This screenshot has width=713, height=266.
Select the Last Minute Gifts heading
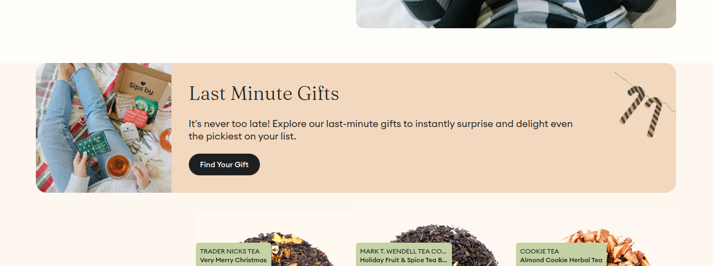click(x=264, y=94)
